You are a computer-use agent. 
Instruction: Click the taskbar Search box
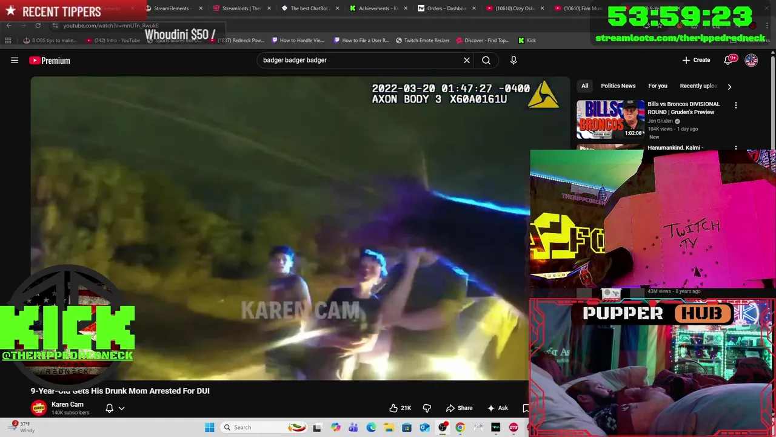pos(263,427)
